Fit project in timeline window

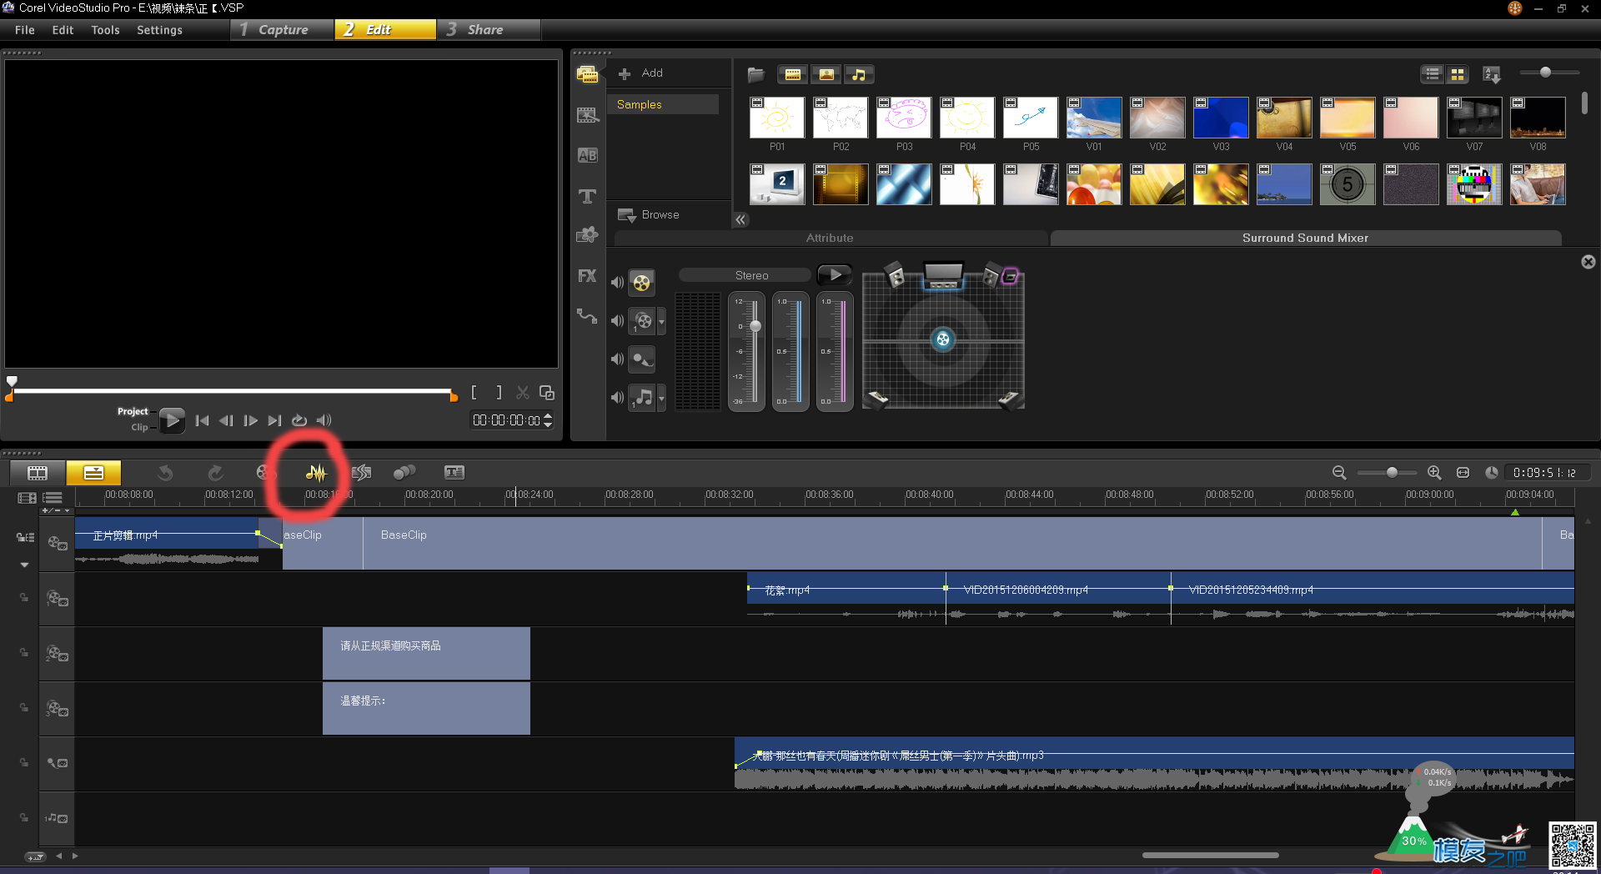(1463, 473)
